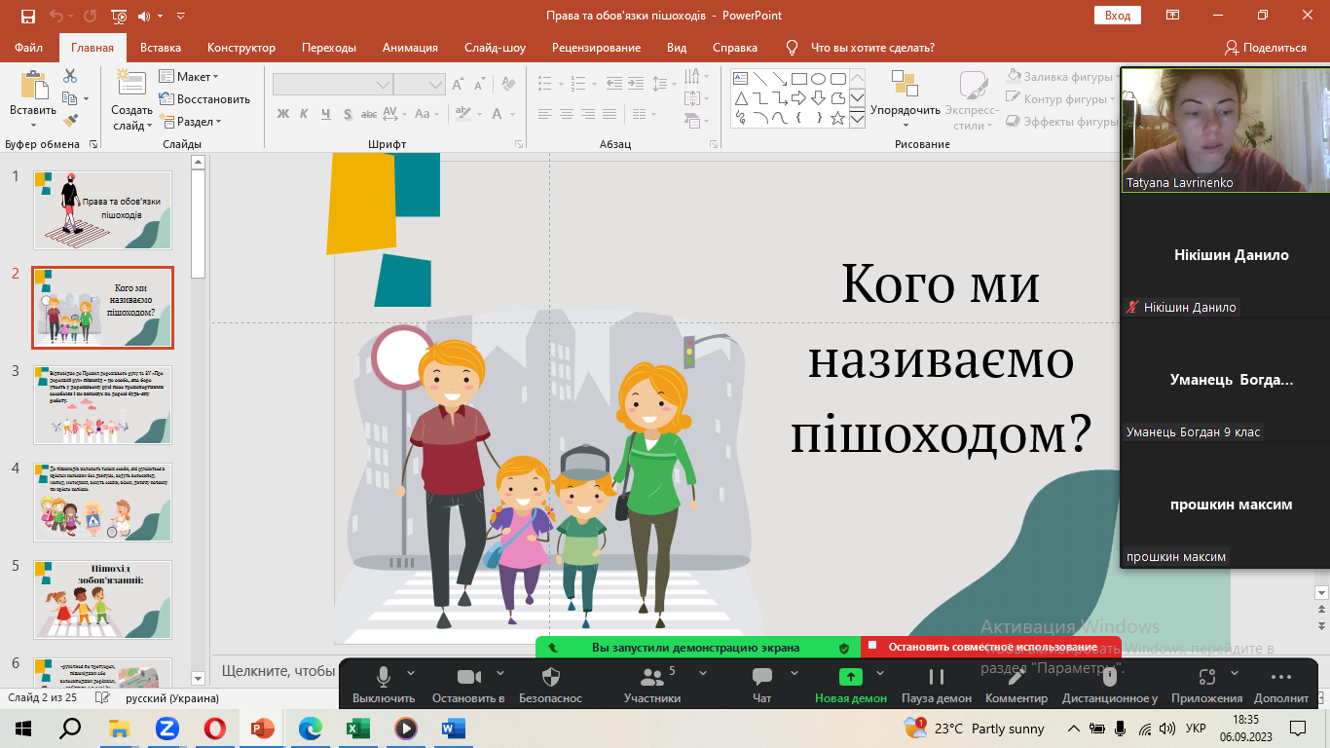Toggle bold text formatting
1330x748 pixels.
(x=283, y=114)
